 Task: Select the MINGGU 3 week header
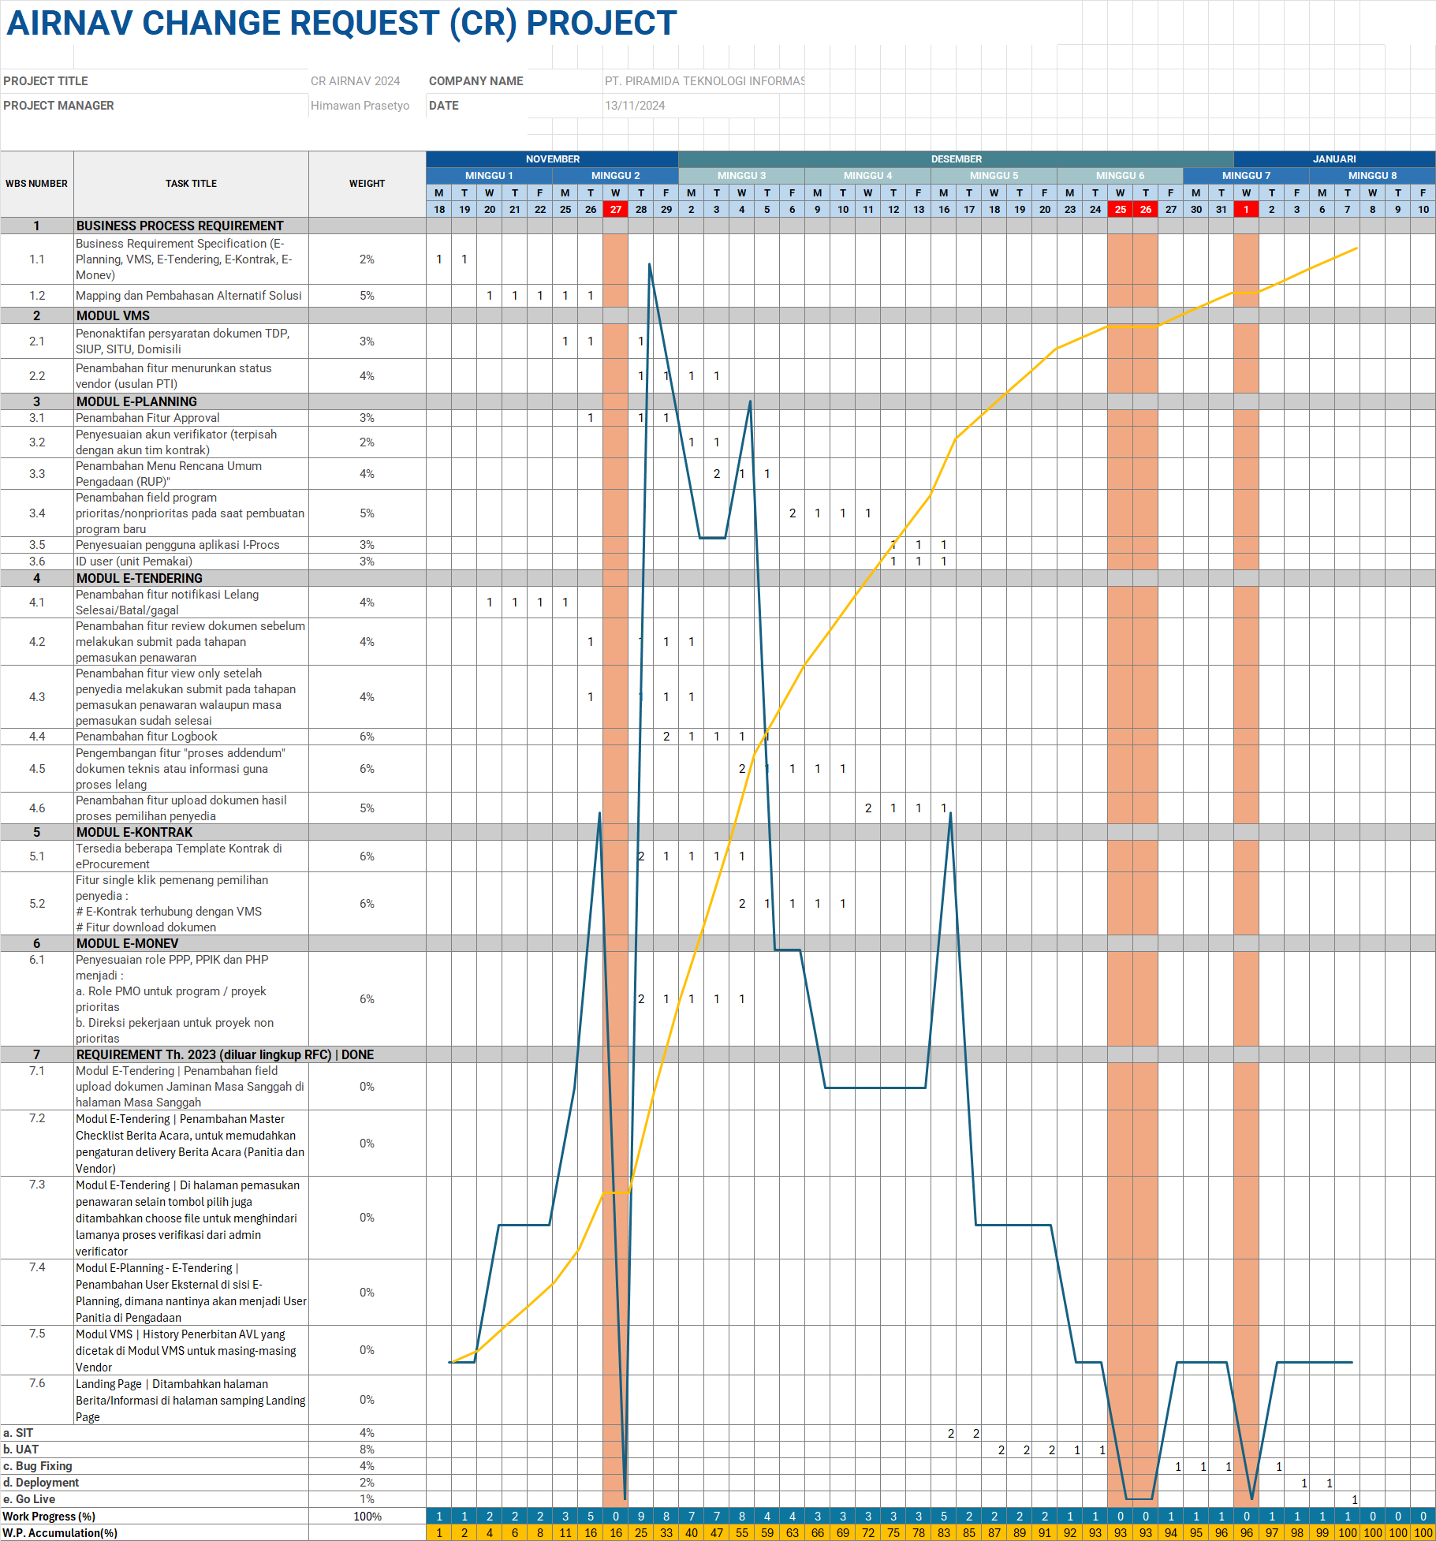[x=741, y=176]
